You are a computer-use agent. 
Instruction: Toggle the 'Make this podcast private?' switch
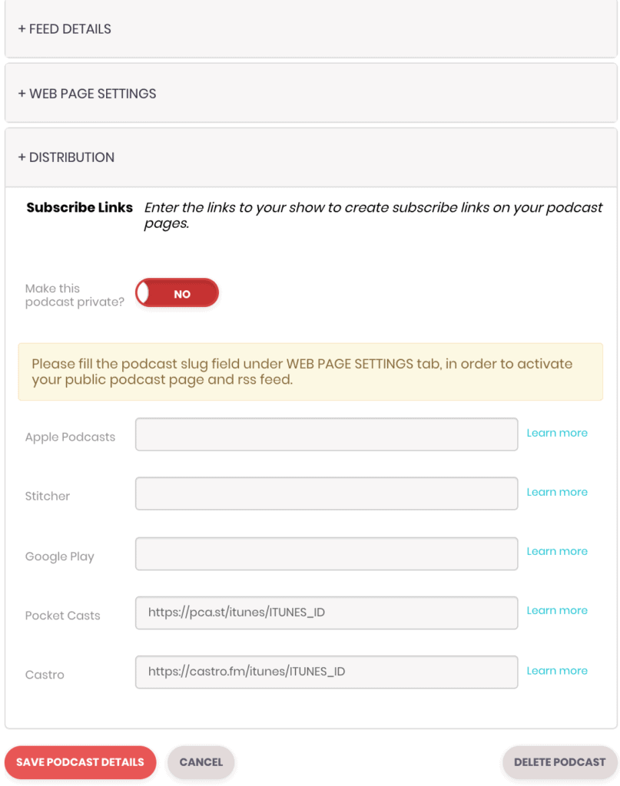pyautogui.click(x=177, y=292)
